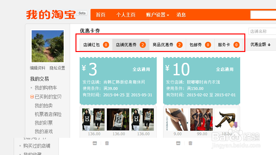Viewport: 276px width, 155px height.
Task: Open 我的拍卖 in sidebar
Action: click(x=43, y=106)
